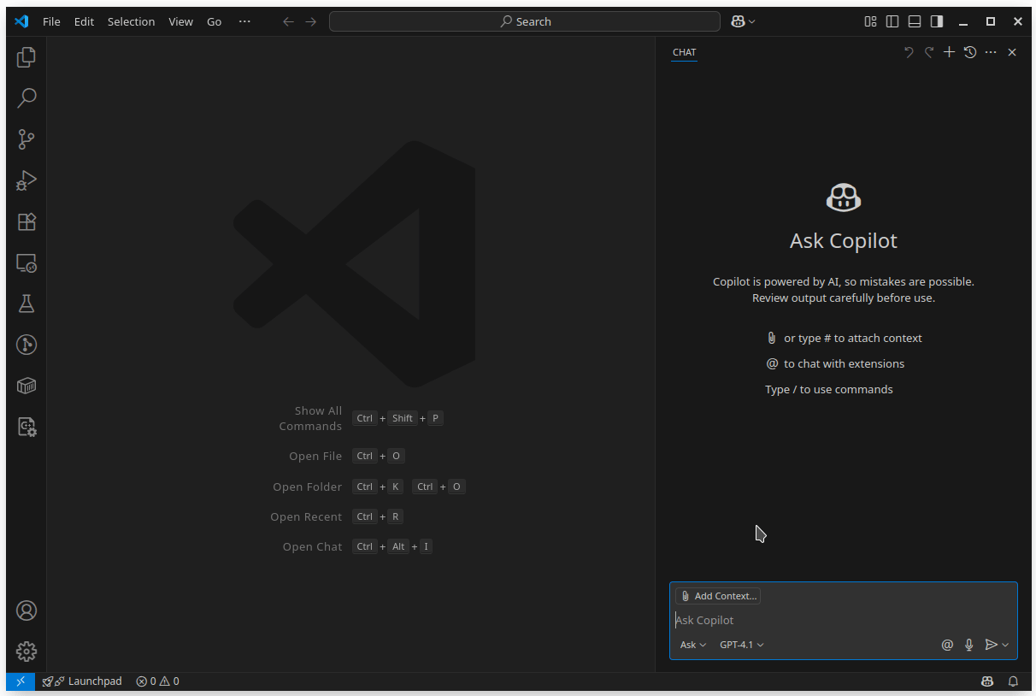Open Remote Explorer view
Viewport: 1036px width, 696px height.
click(x=26, y=262)
